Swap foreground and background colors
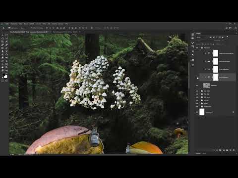The width and height of the screenshot is (238, 178). pos(7,73)
